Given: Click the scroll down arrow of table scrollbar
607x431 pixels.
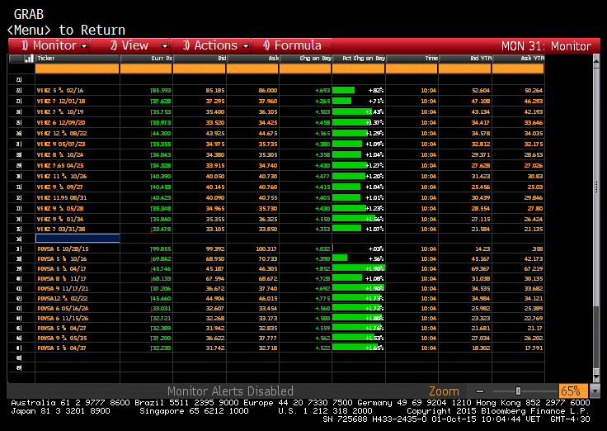Looking at the screenshot, I should point(596,377).
